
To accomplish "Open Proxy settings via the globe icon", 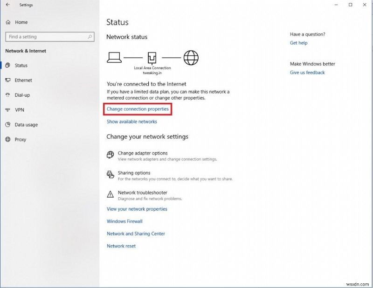I will [x=8, y=140].
